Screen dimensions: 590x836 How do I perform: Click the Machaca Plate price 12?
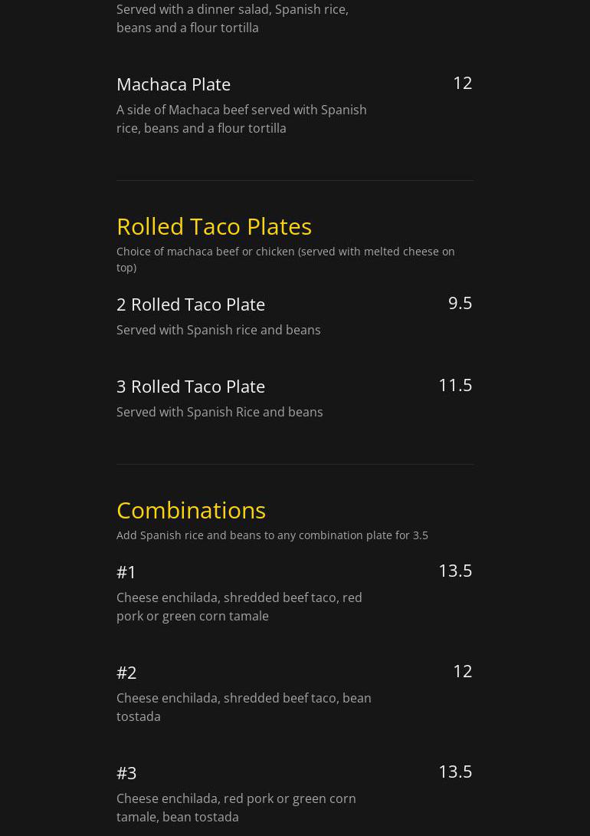[x=462, y=83]
